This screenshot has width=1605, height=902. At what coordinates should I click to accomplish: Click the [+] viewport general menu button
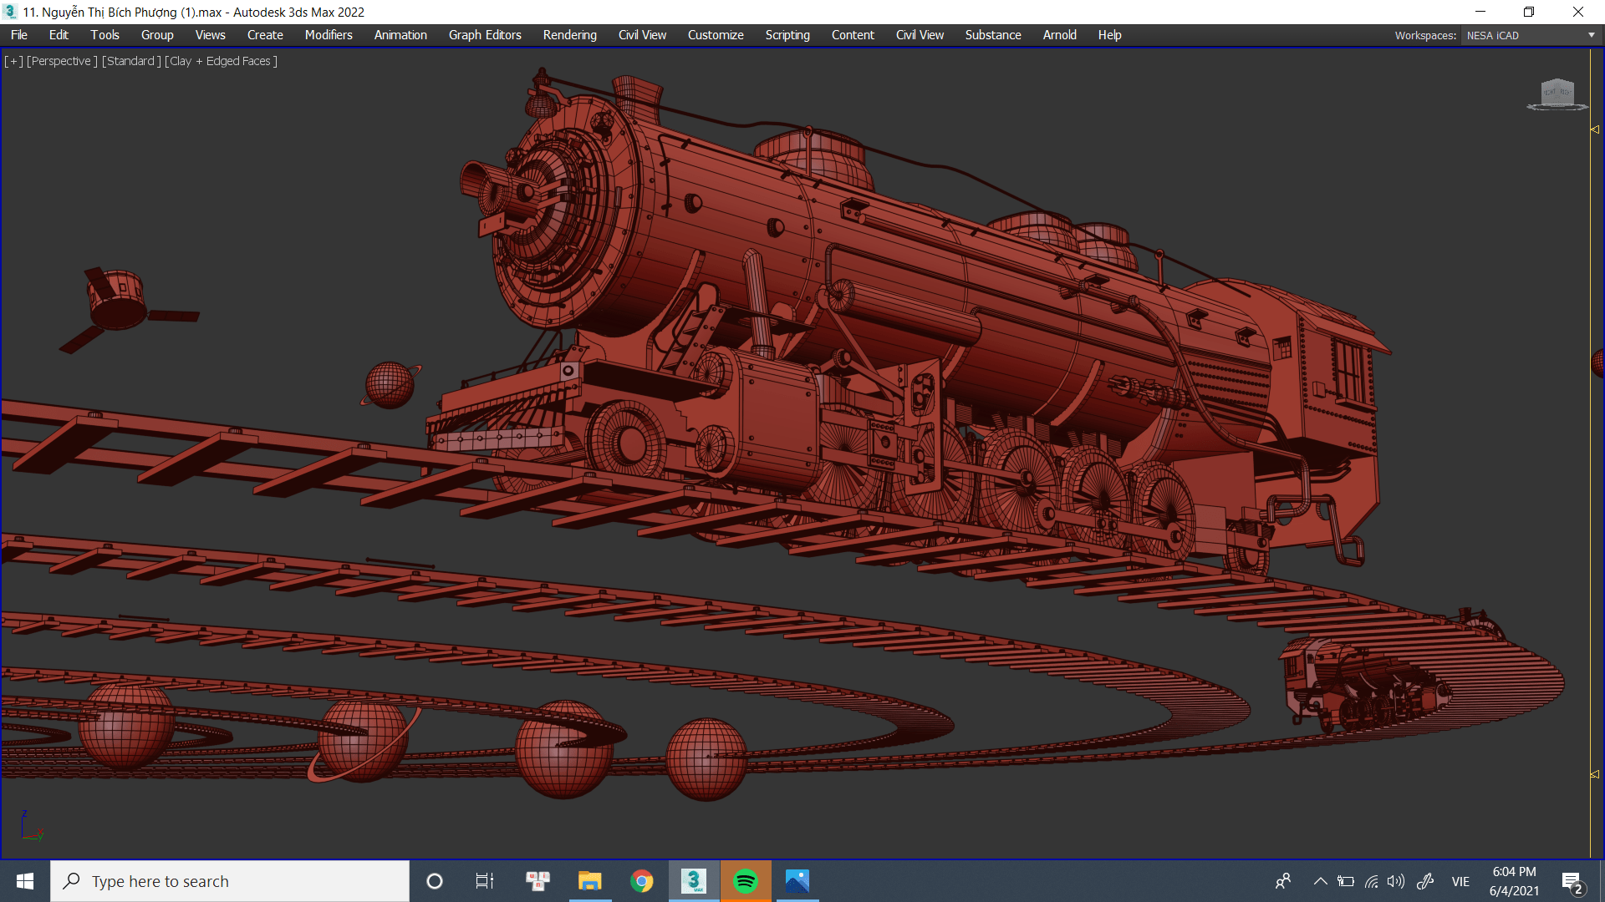pyautogui.click(x=13, y=61)
